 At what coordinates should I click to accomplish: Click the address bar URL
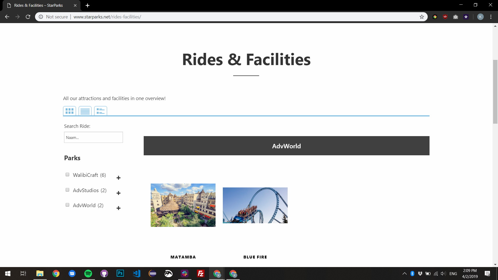(x=107, y=17)
